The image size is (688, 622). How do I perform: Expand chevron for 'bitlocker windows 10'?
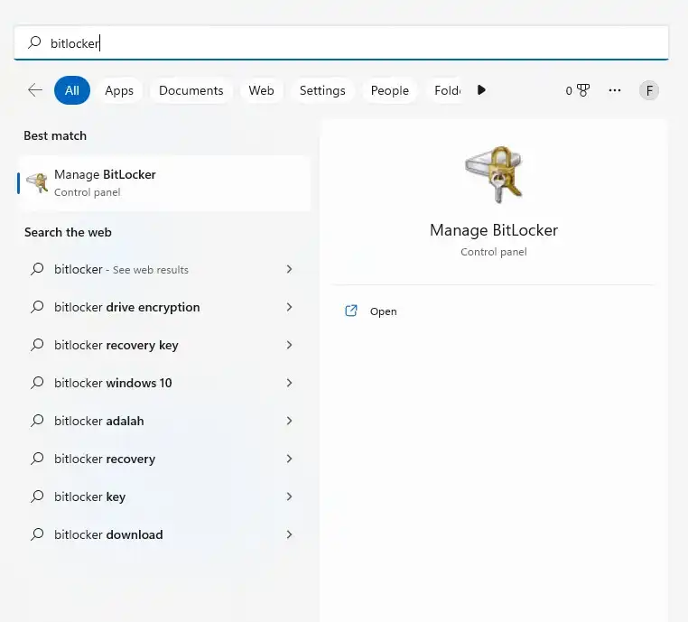pos(289,383)
